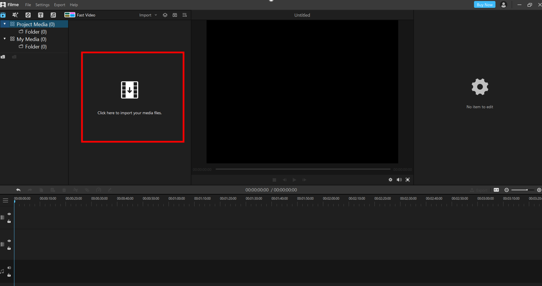This screenshot has height=286, width=542.
Task: Collapse the My Media tree node
Action: pos(5,39)
